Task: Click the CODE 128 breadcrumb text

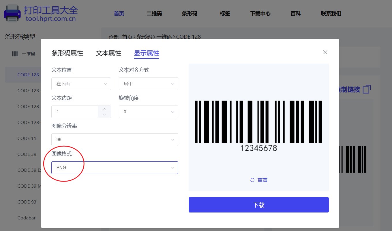Action: point(188,37)
